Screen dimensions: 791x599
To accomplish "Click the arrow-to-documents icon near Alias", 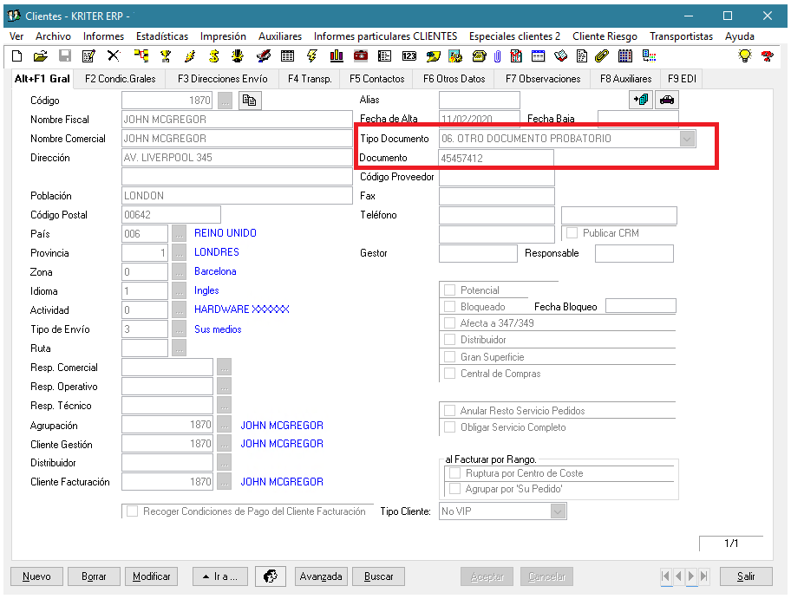I will (x=641, y=100).
